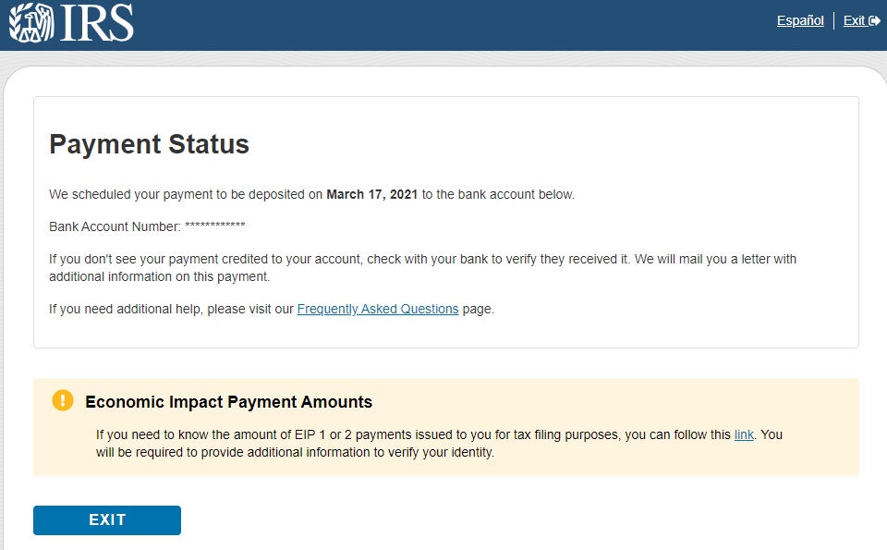Click the Bank Account Number label
The height and width of the screenshot is (550, 887).
click(x=115, y=226)
